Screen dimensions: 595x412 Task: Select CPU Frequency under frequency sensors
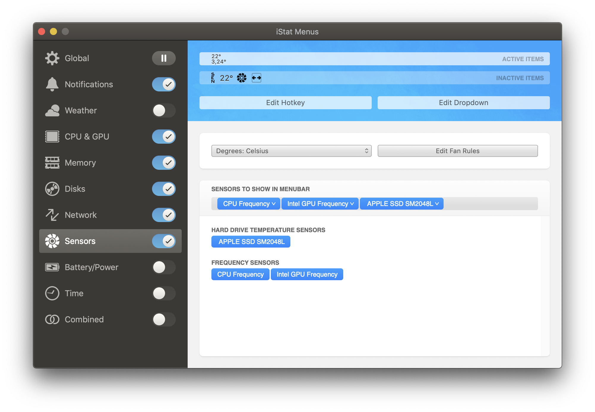[x=240, y=274]
